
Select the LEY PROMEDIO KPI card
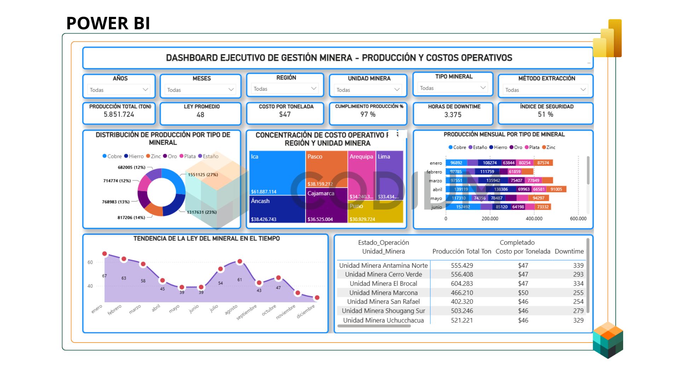pos(201,114)
